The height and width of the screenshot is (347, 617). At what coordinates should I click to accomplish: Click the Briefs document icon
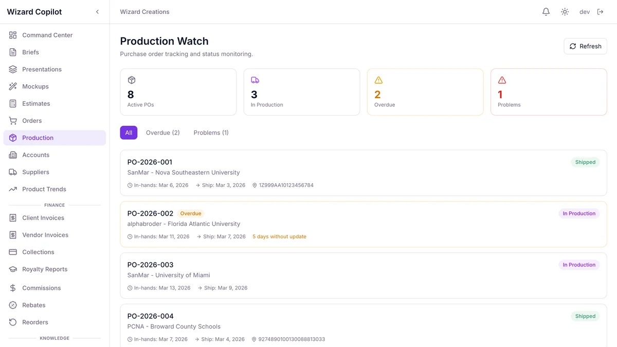click(13, 52)
